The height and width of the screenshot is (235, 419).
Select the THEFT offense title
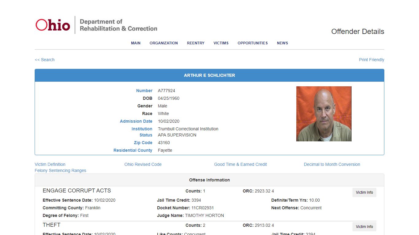coord(52,225)
